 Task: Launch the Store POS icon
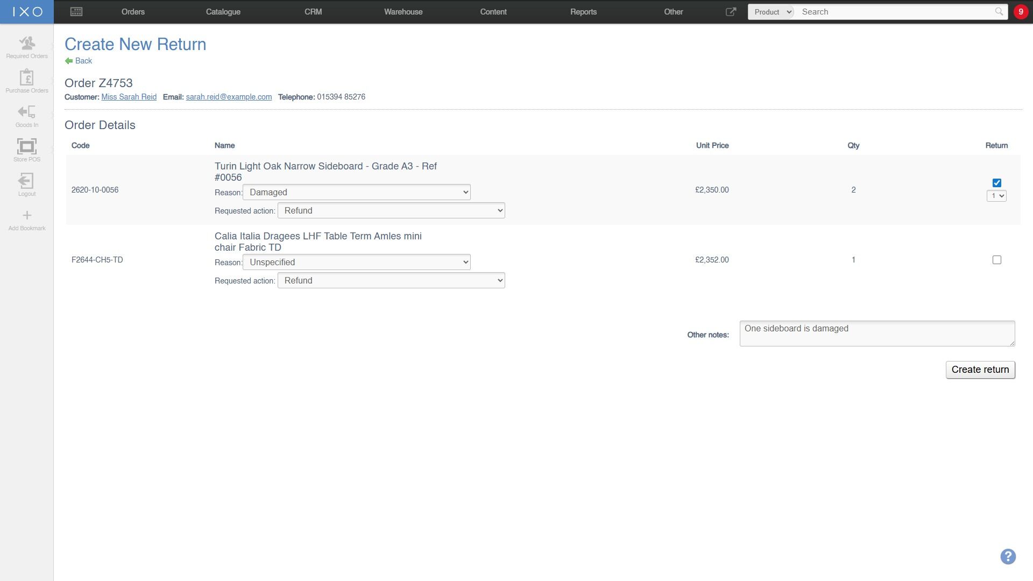point(27,146)
